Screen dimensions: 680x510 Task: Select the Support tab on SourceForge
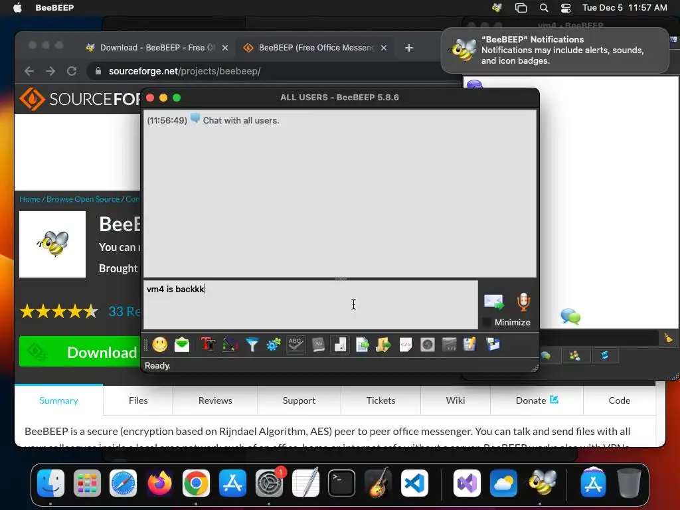(x=299, y=400)
